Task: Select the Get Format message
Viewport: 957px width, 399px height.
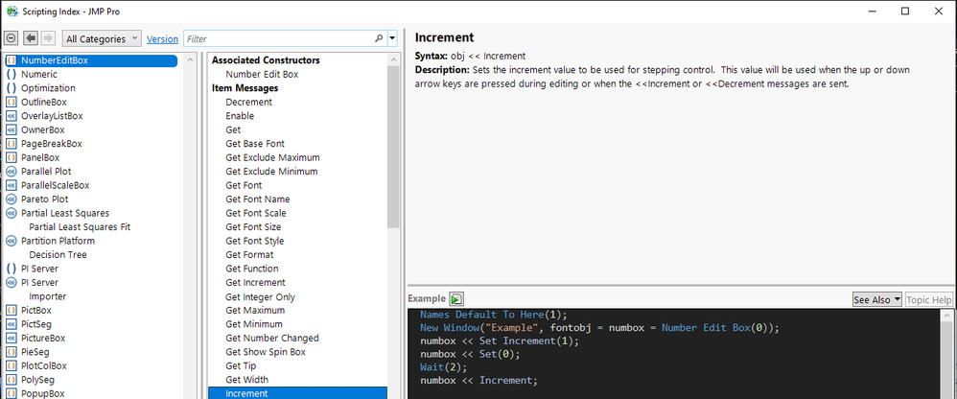Action: point(249,254)
